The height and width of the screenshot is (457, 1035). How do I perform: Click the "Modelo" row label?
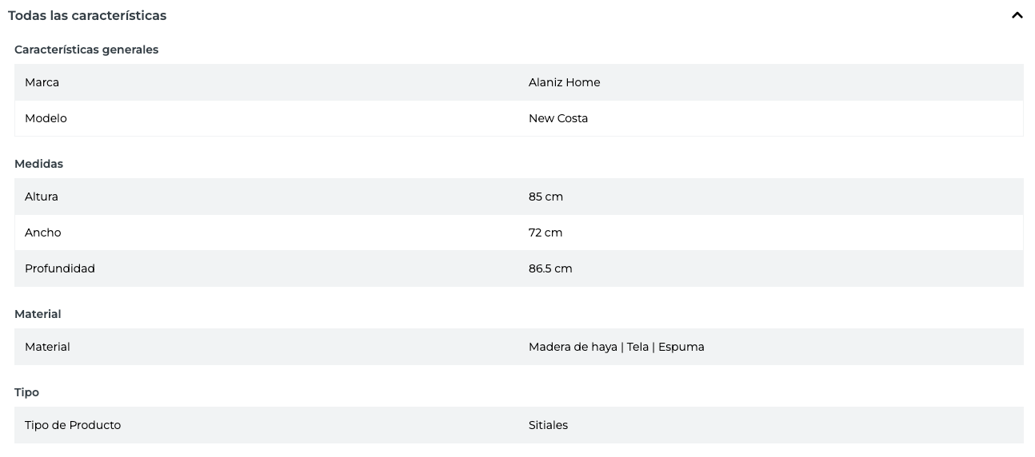click(46, 118)
